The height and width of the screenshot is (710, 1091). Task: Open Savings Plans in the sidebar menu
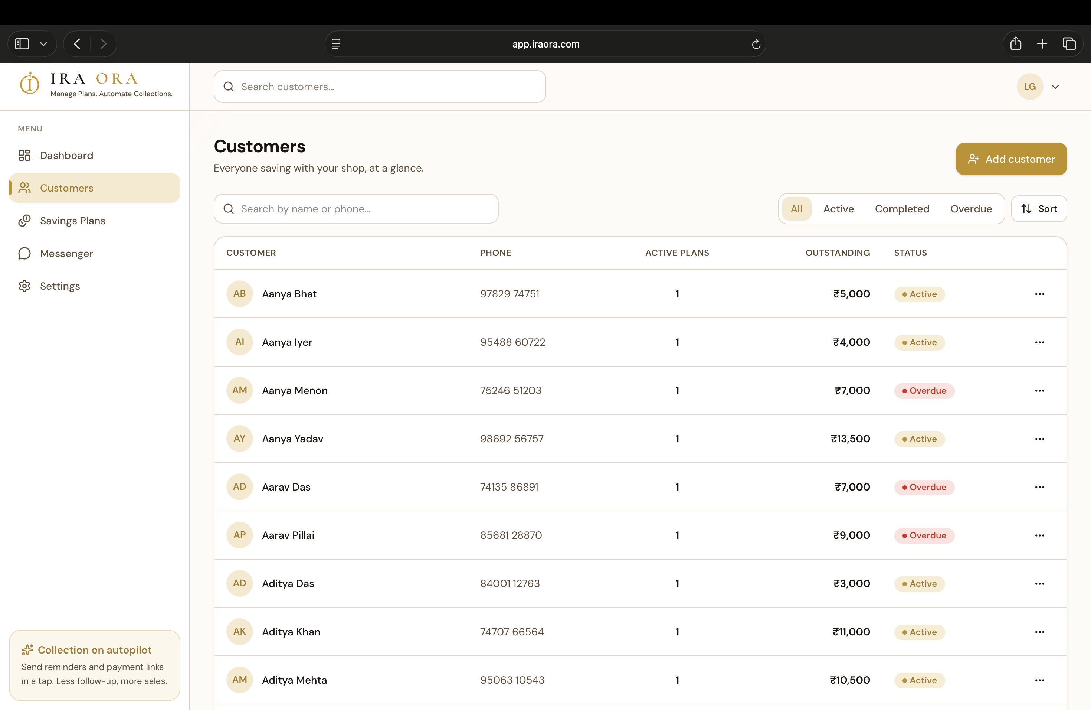pos(94,221)
